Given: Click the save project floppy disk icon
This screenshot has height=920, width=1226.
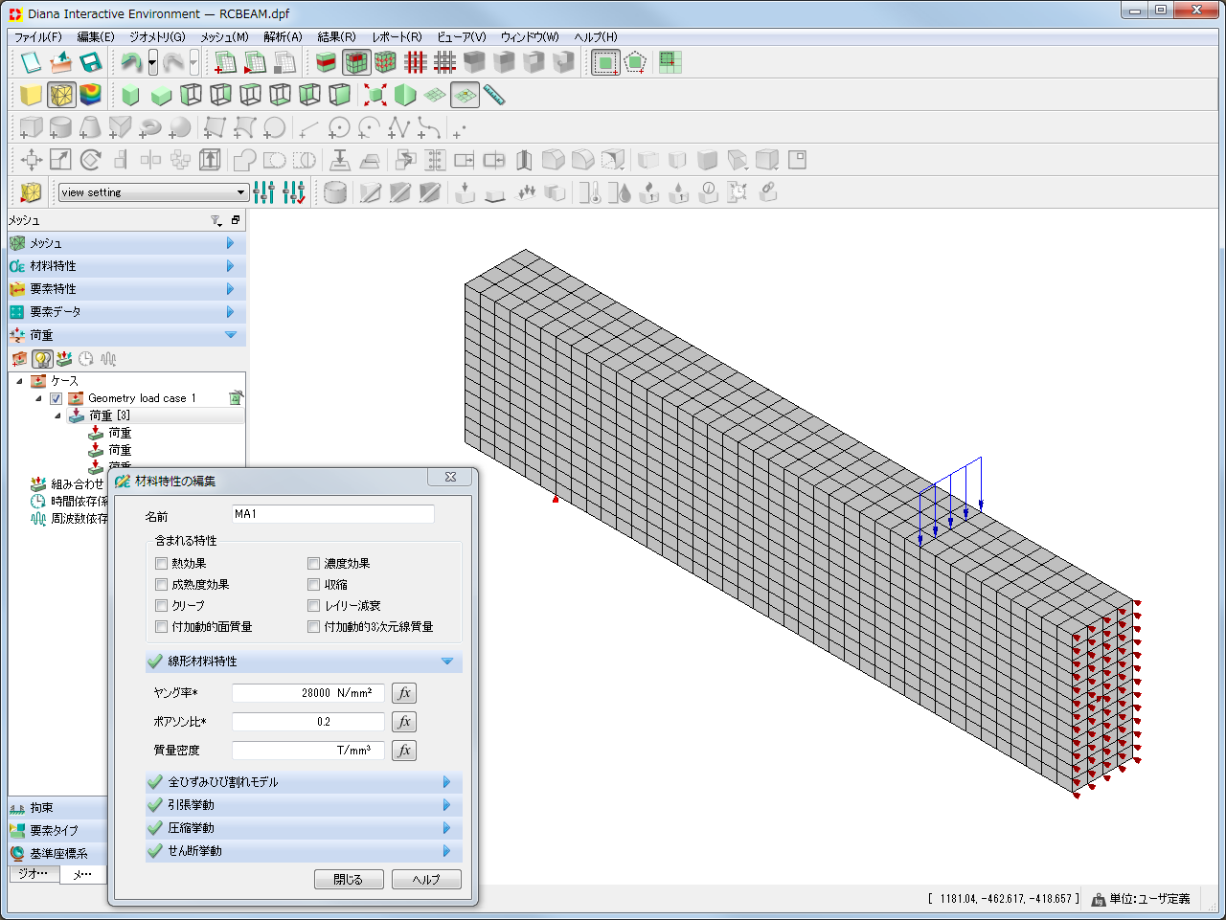Looking at the screenshot, I should 91,63.
